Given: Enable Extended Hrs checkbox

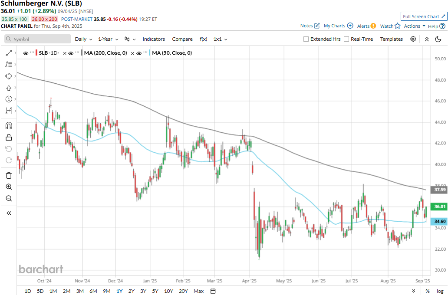Looking at the screenshot, I should coord(306,39).
